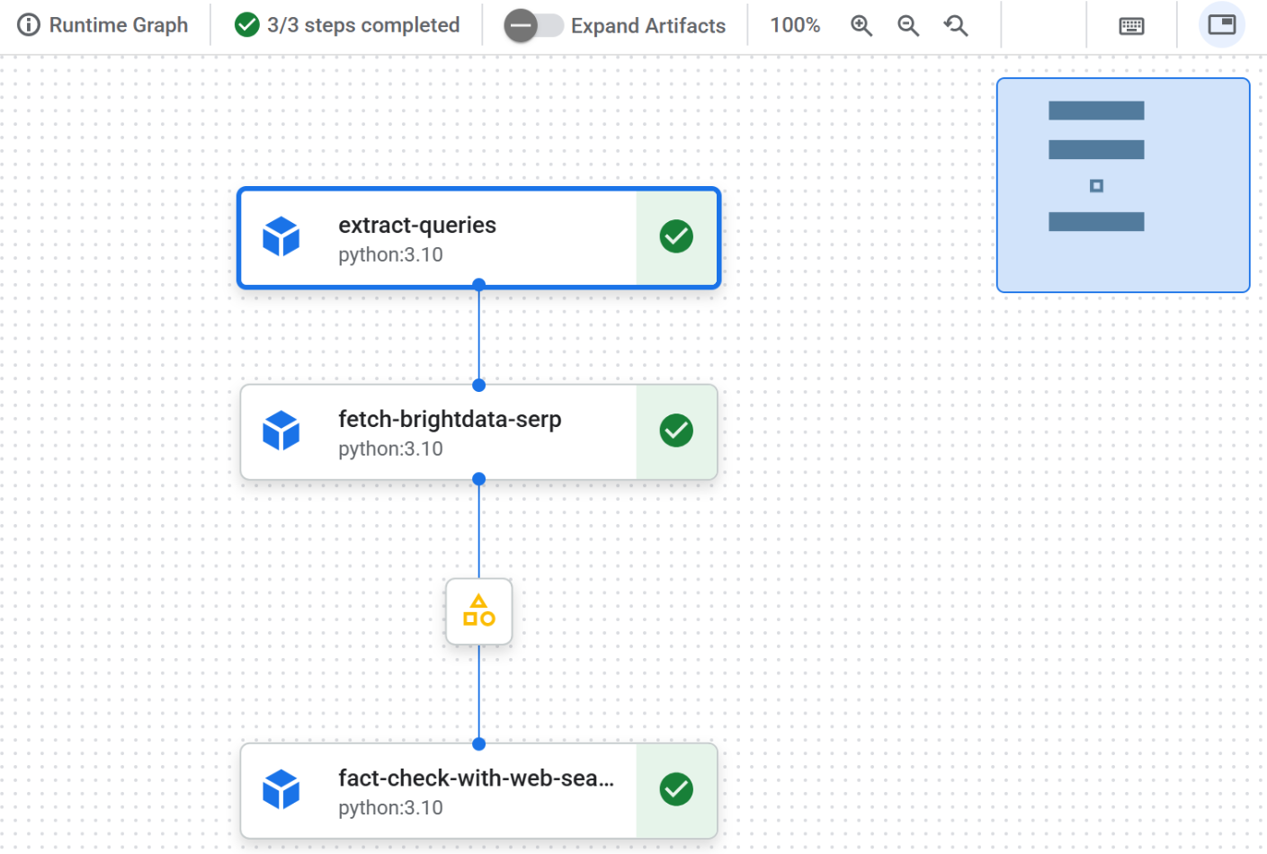
Task: Click the minimap overlay in top right
Action: click(1122, 185)
